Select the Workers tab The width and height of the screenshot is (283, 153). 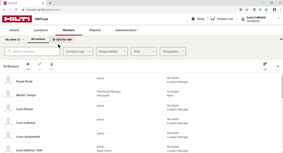click(69, 30)
